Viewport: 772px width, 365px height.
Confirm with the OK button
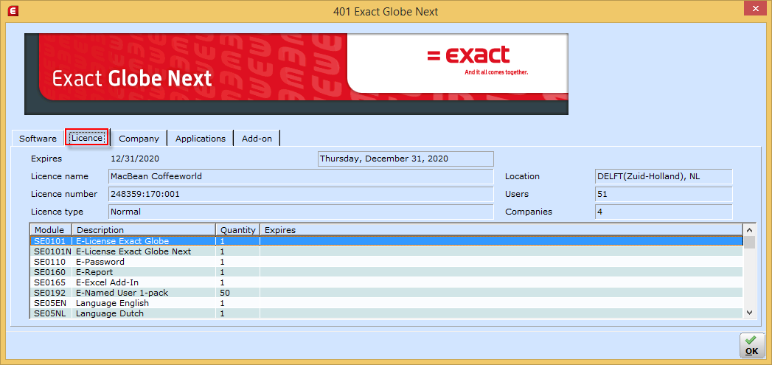(751, 345)
